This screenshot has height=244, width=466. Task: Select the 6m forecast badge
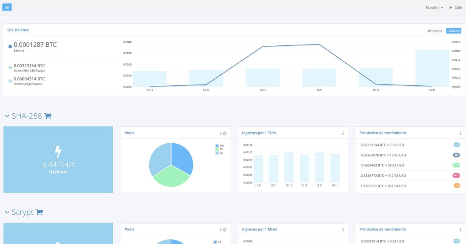click(456, 175)
